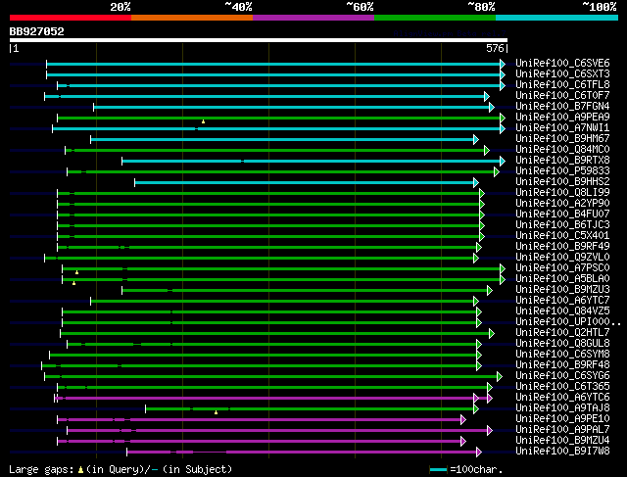The height and width of the screenshot is (477, 627).
Task: Open hit UniRef100_B7FGN4
Action: tap(562, 107)
